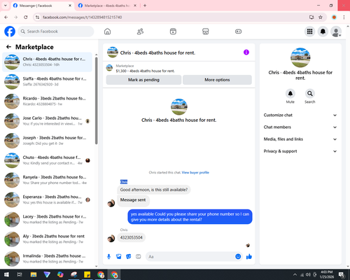Bookmark this page with the star
Screen dimensions: 350x280
click(x=321, y=17)
